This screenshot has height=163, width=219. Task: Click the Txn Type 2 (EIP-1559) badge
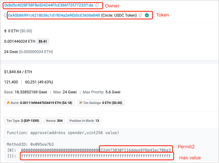23,121
